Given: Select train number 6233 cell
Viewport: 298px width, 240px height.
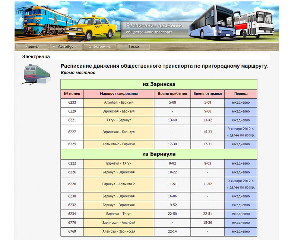Looking at the screenshot, I should click(x=72, y=102).
